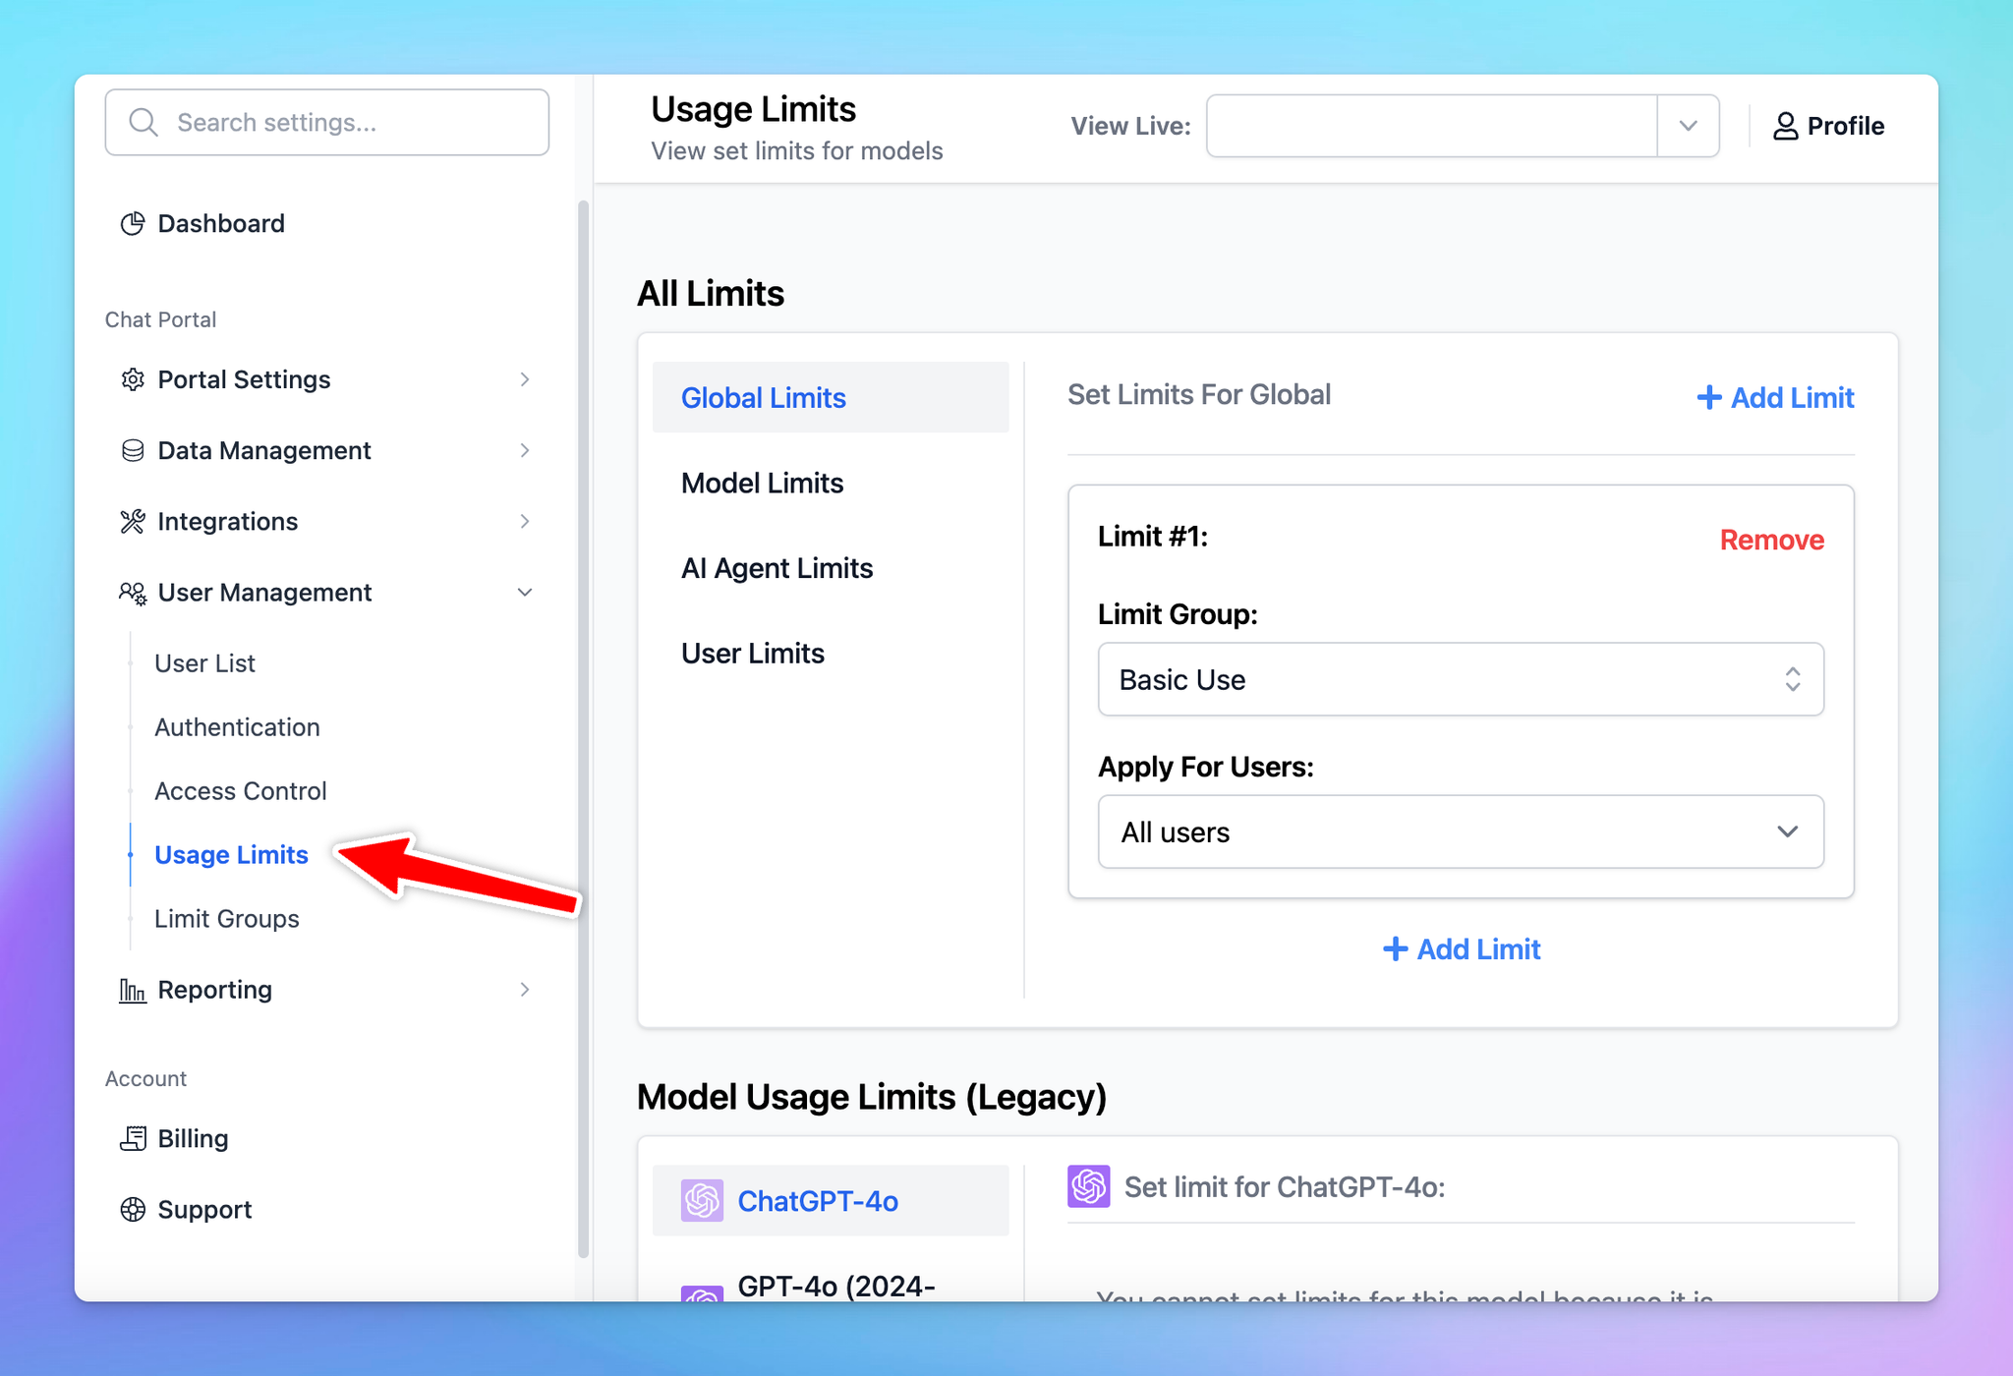2013x1376 pixels.
Task: Expand the Integrations chevron
Action: coord(525,521)
